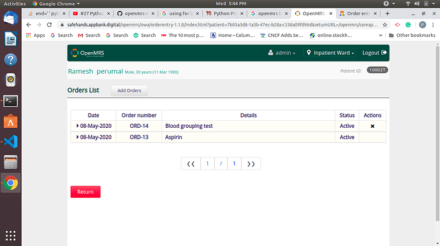Open Rhythmbox from dock
This screenshot has width=440, height=246.
11,79
